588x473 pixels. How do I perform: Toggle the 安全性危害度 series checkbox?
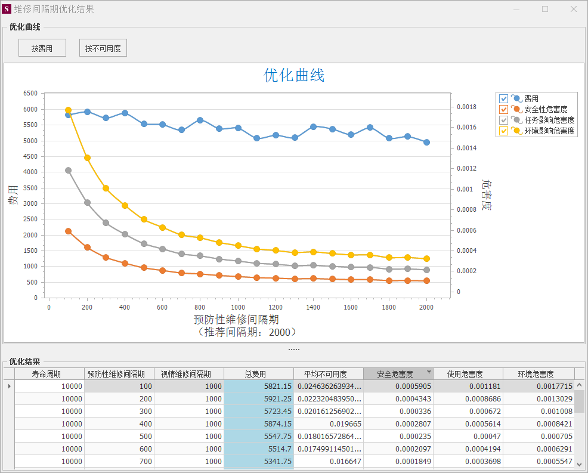pyautogui.click(x=504, y=109)
